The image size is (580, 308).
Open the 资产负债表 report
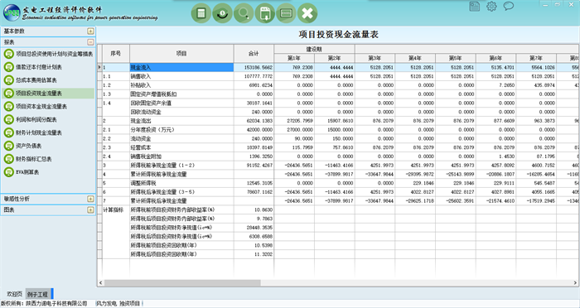[28, 146]
